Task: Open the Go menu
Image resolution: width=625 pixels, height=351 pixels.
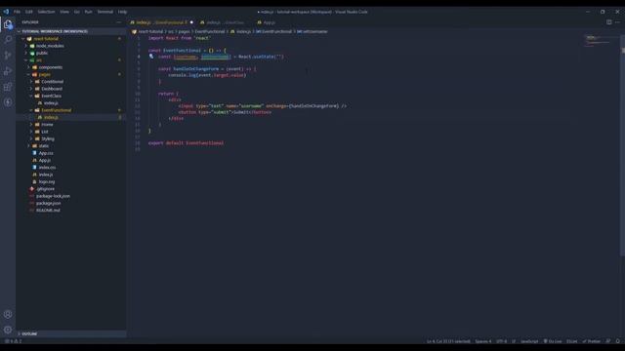Action: (x=77, y=12)
